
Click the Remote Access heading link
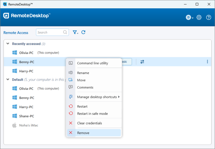[x=16, y=33]
